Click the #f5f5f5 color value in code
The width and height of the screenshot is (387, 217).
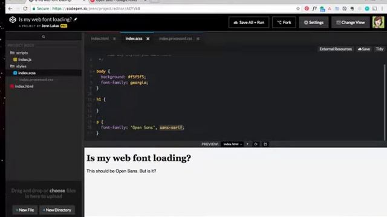click(137, 77)
